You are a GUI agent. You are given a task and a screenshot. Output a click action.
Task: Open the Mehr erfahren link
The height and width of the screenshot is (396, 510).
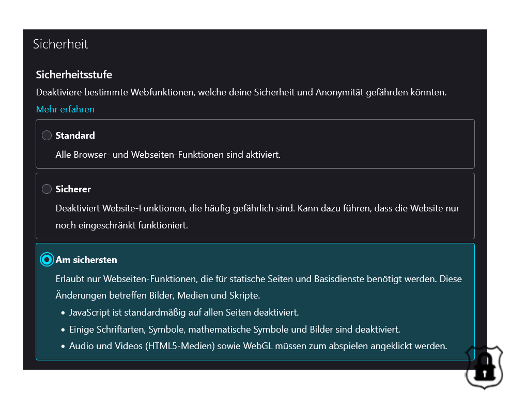click(65, 109)
